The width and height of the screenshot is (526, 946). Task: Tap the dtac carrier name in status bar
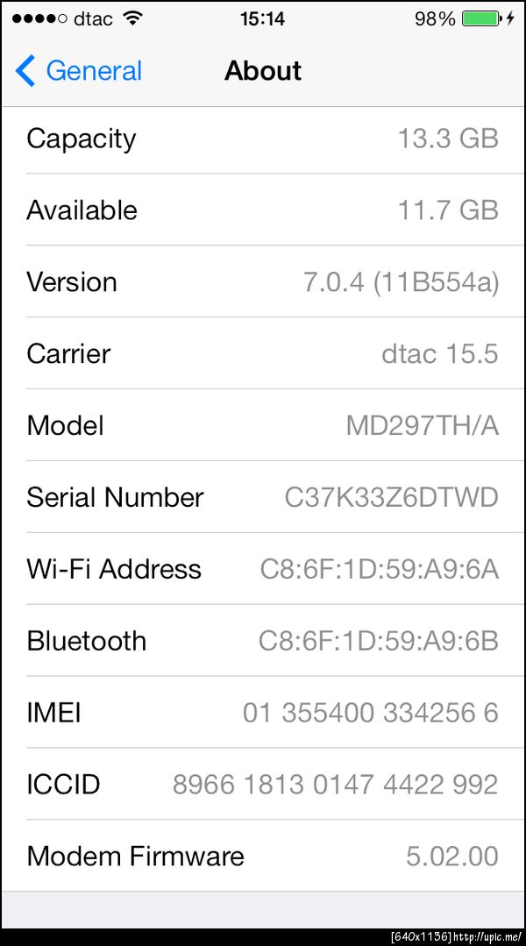click(93, 18)
